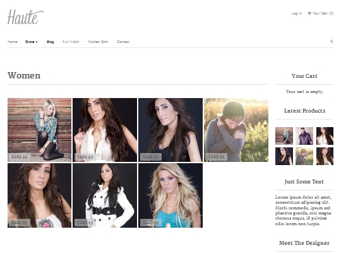
Task: Click the Your Cart sidebar heading
Action: coord(304,76)
